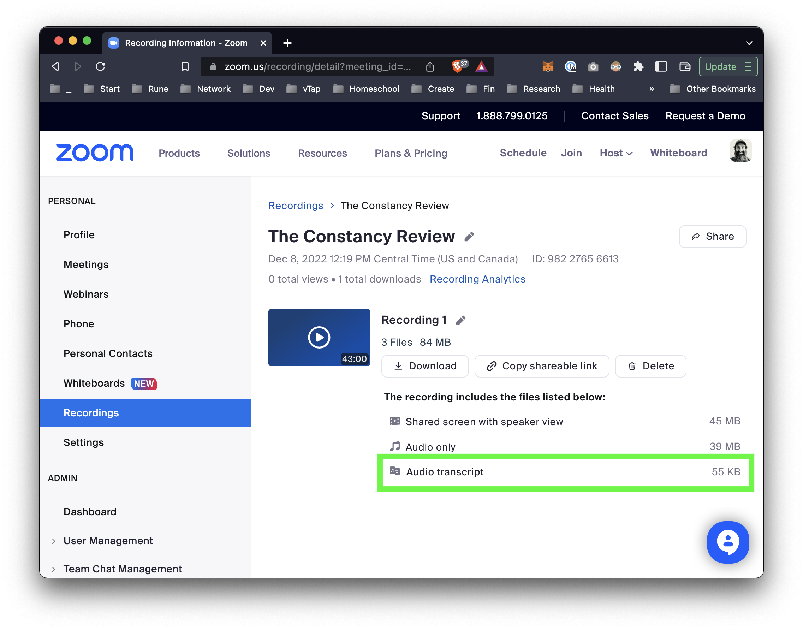Click the Share button
Viewport: 803px width, 630px height.
click(712, 237)
